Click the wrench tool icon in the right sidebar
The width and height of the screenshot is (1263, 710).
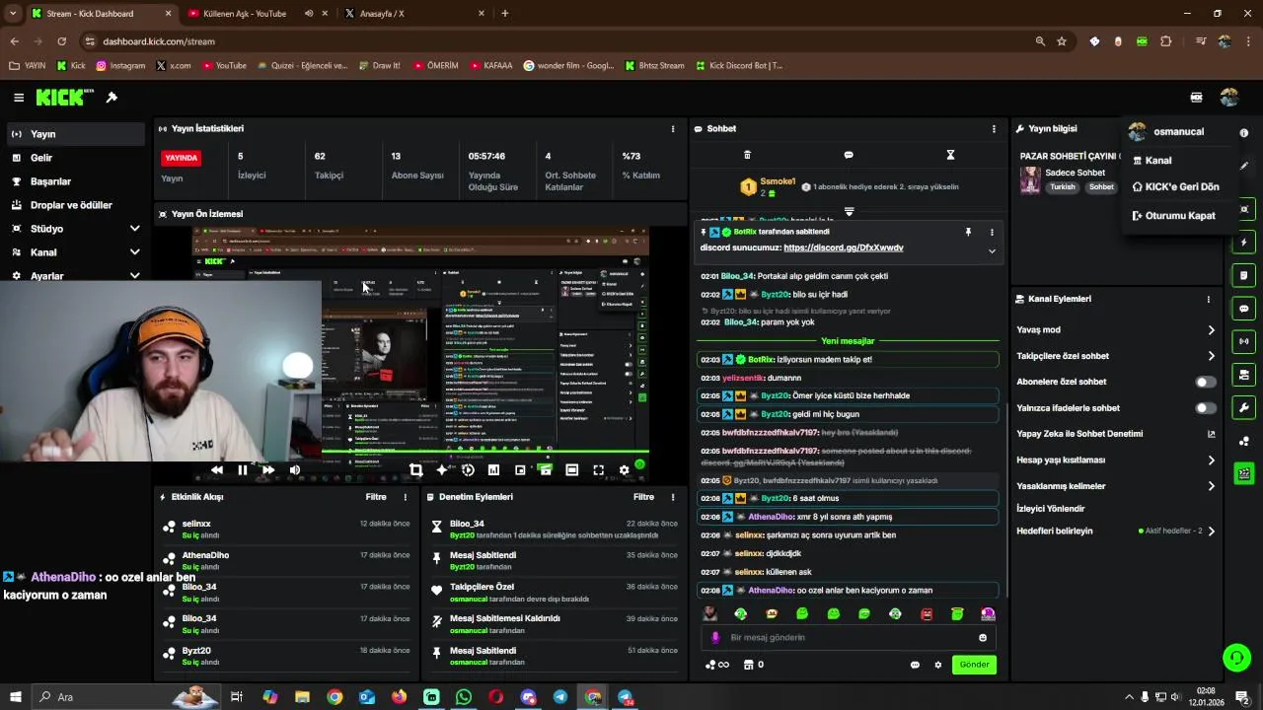(1243, 407)
